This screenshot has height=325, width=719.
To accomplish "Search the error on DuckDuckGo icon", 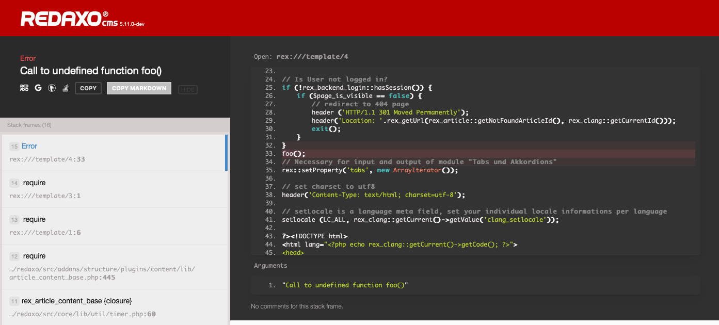I will (x=52, y=88).
